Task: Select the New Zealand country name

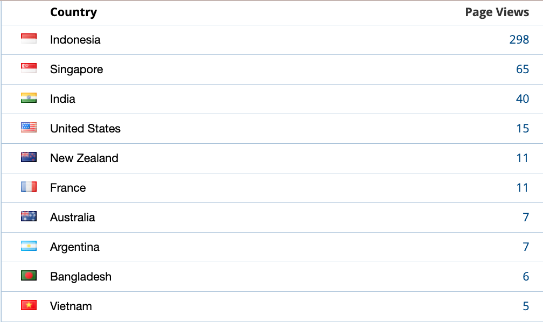Action: tap(84, 158)
